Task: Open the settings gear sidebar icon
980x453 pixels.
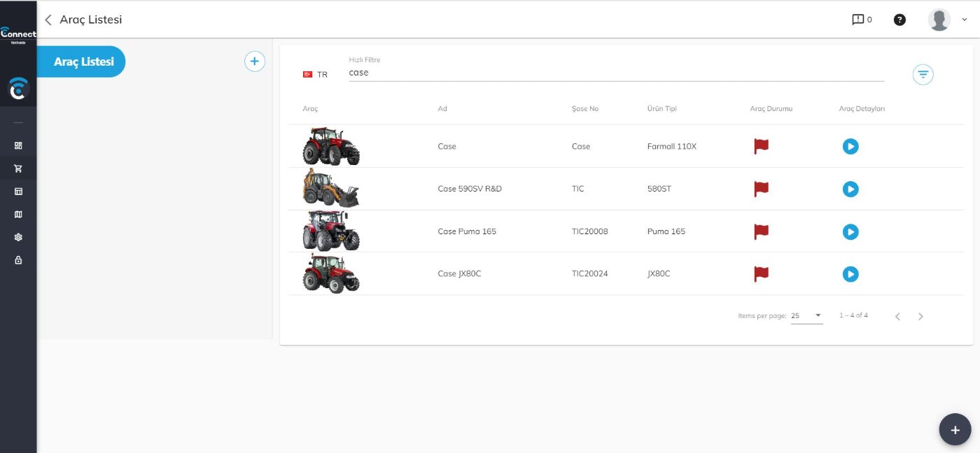Action: pos(18,237)
